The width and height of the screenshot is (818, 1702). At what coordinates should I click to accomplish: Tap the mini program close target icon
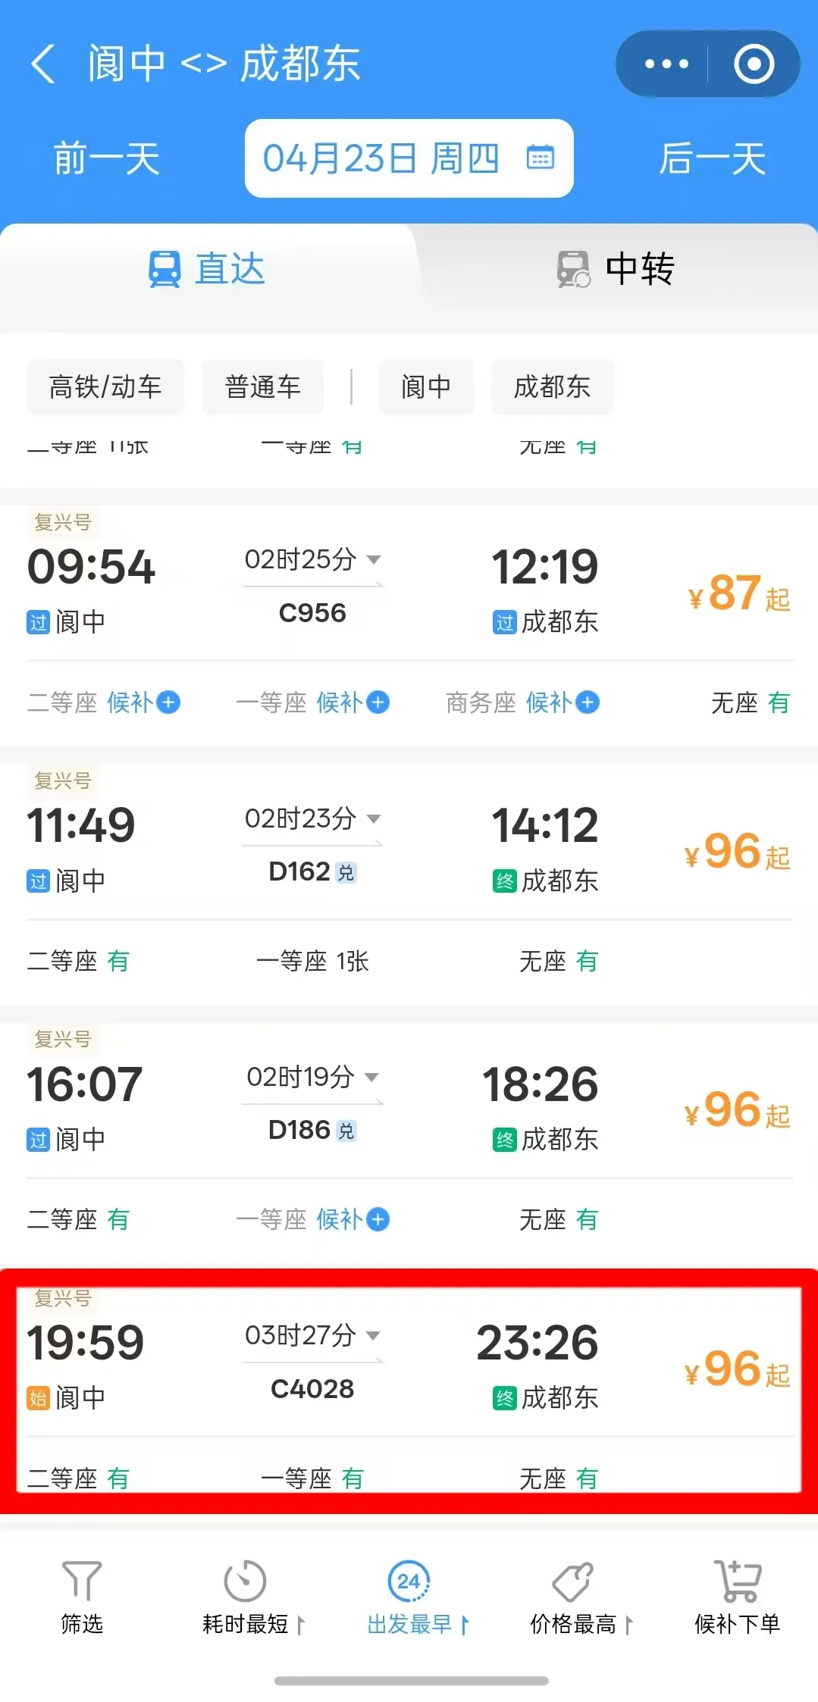(754, 64)
